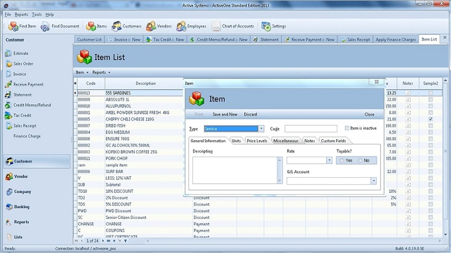
Task: Check Sample2 box for ABSOLUTE 1L row
Action: point(431,100)
